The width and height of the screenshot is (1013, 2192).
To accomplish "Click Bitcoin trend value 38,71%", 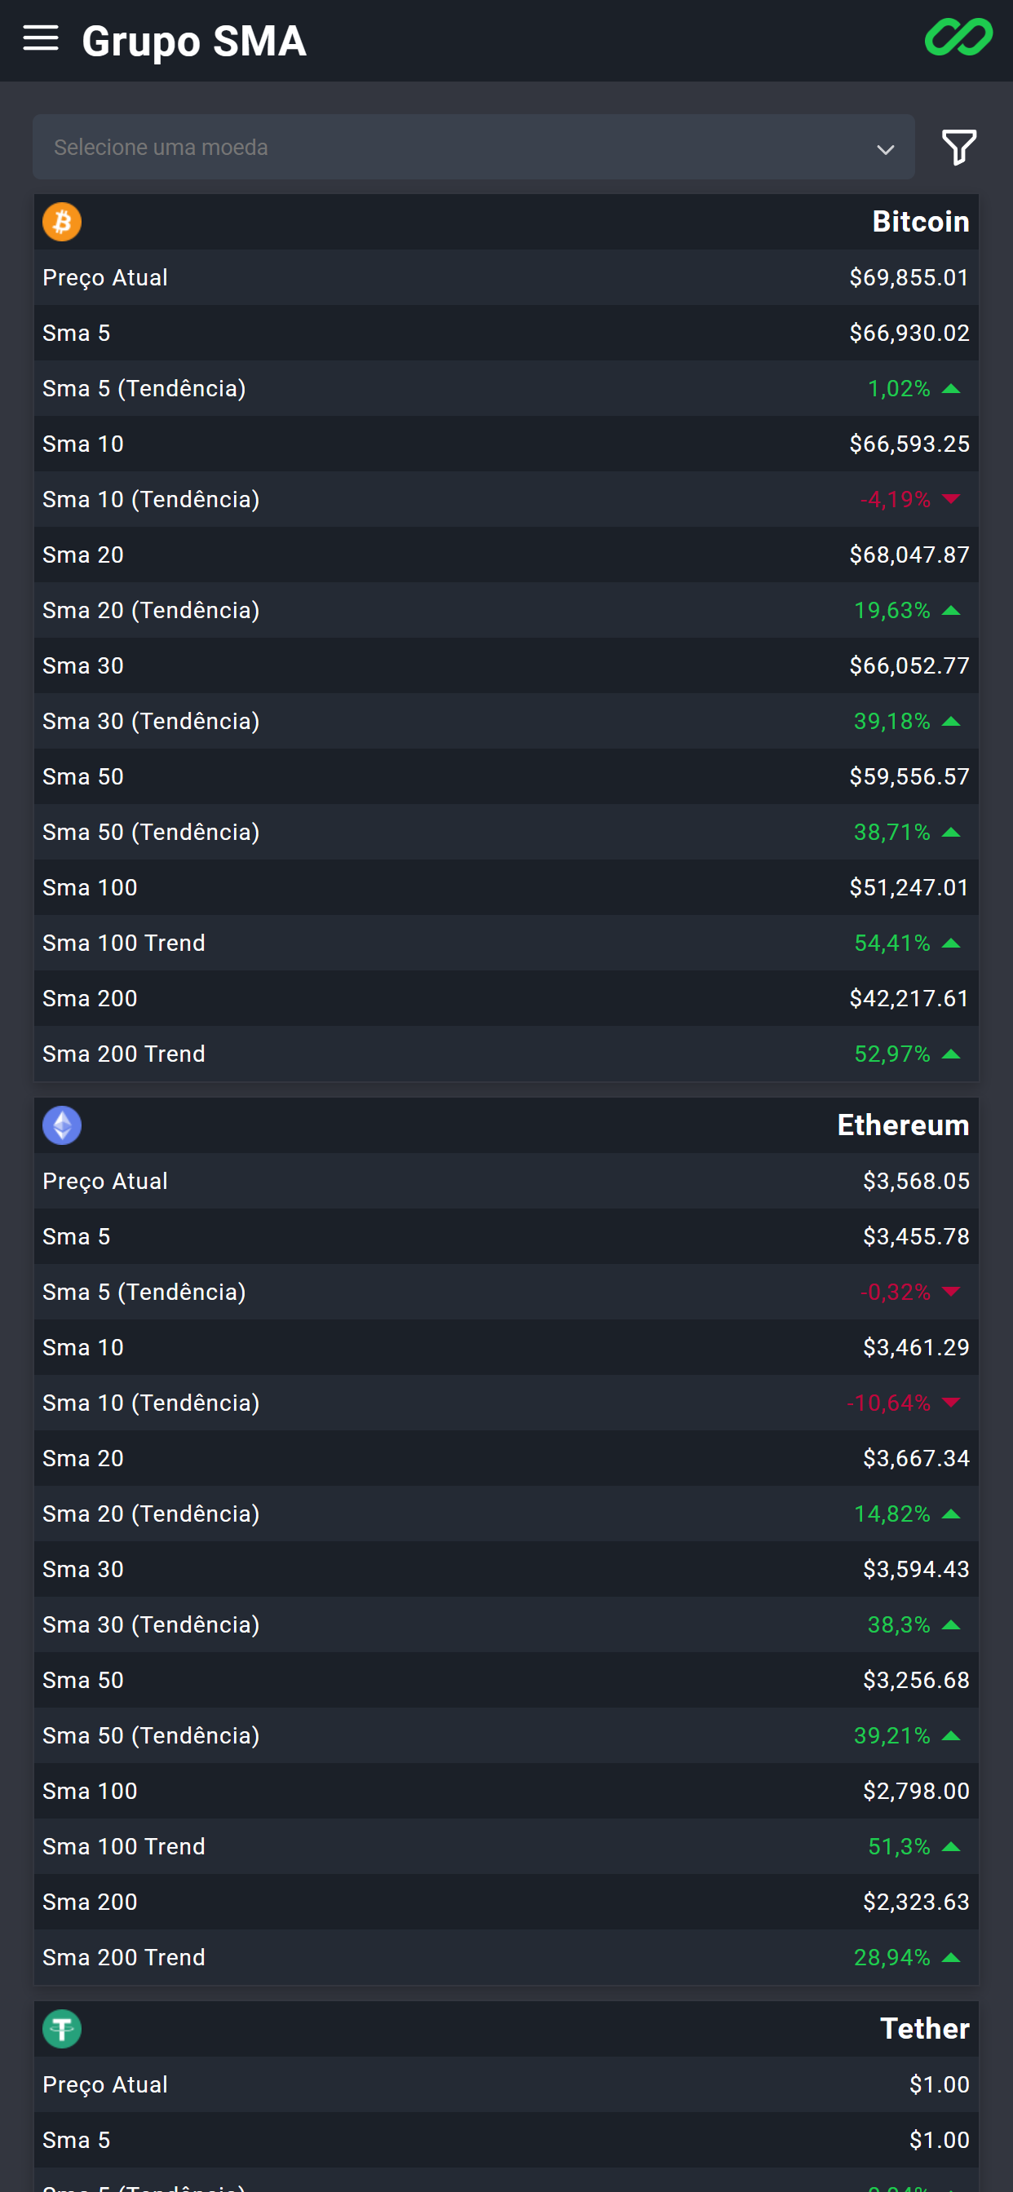I will pos(891,833).
